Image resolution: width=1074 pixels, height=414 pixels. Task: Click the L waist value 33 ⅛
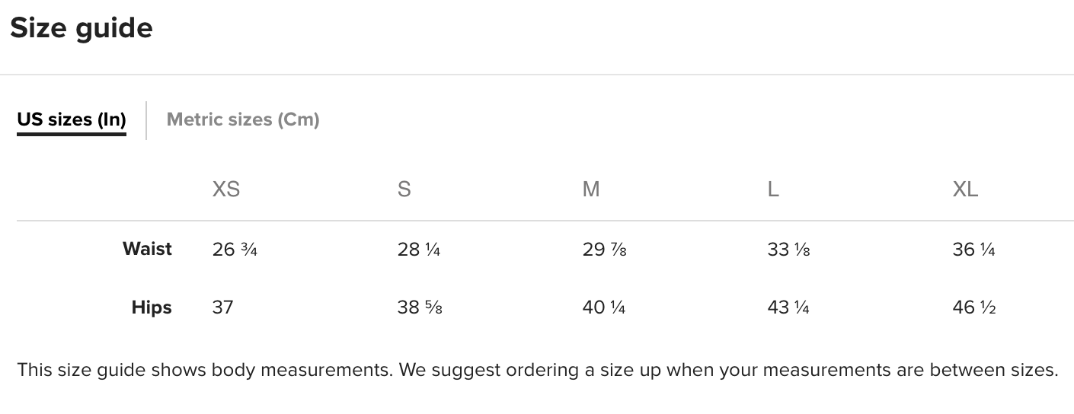(789, 250)
